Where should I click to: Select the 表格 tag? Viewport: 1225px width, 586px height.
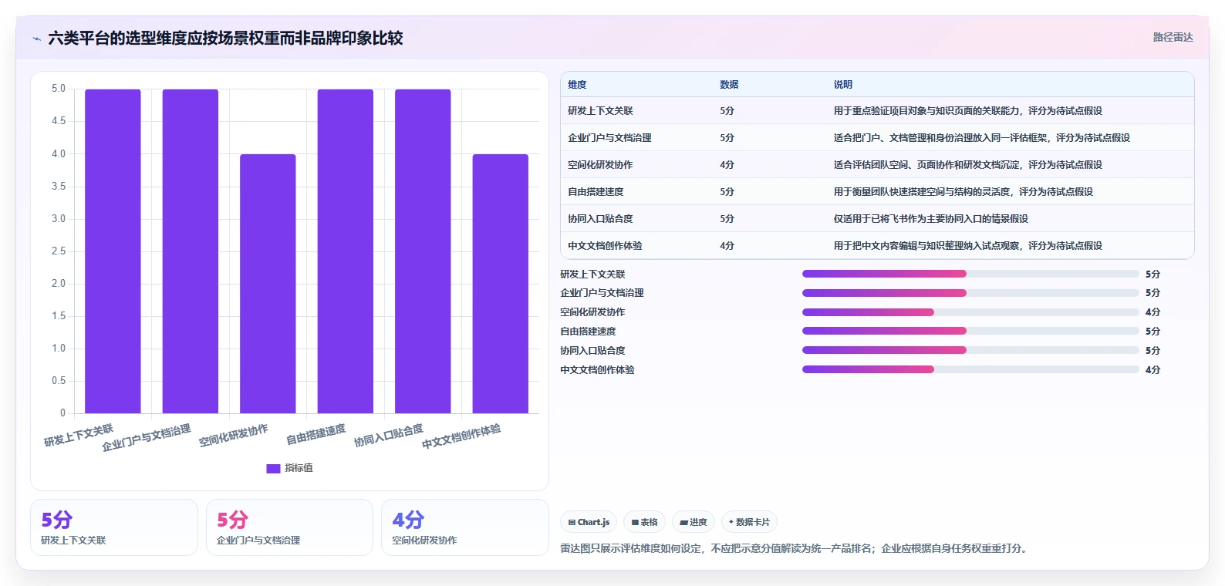pyautogui.click(x=644, y=522)
